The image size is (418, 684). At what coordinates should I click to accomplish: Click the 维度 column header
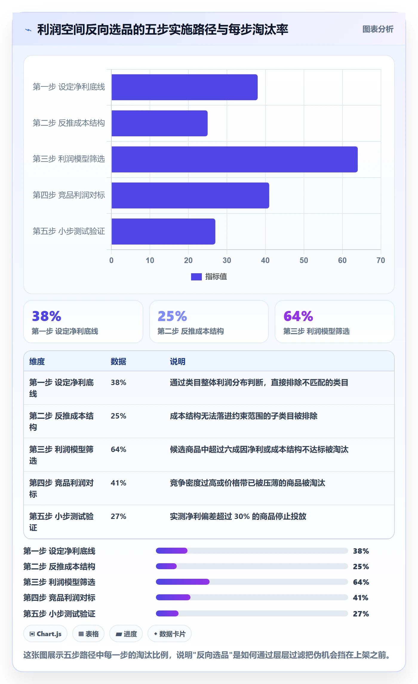pos(37,361)
